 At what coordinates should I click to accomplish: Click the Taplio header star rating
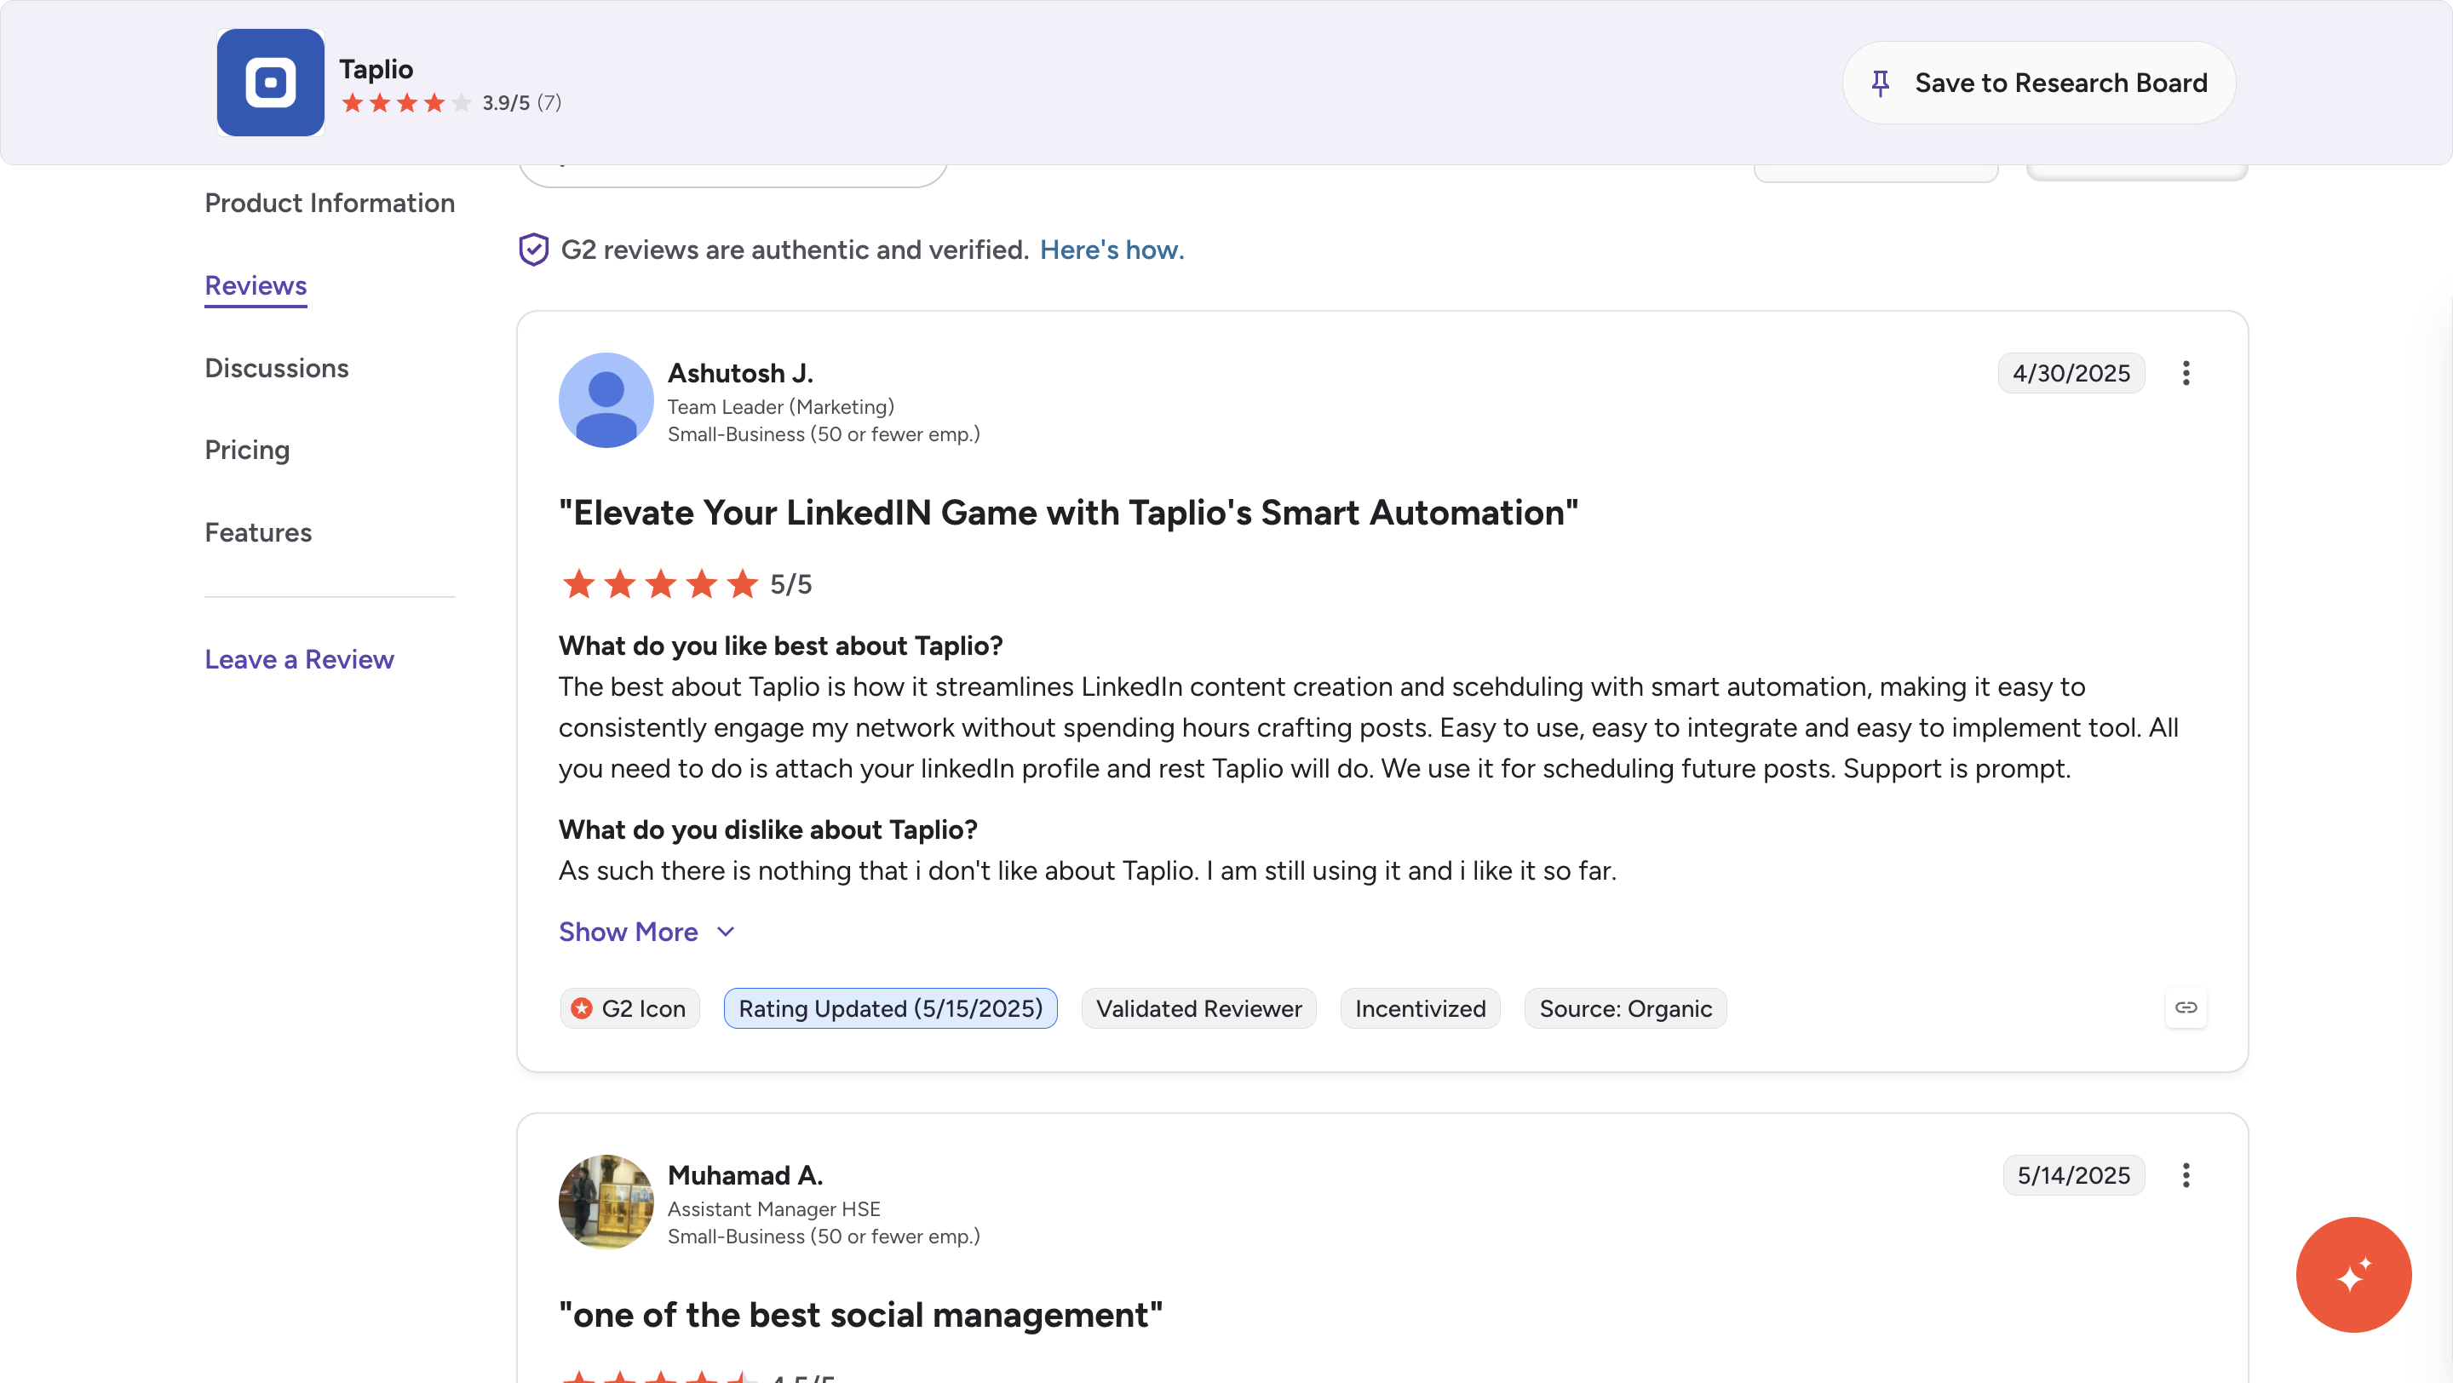click(x=406, y=103)
